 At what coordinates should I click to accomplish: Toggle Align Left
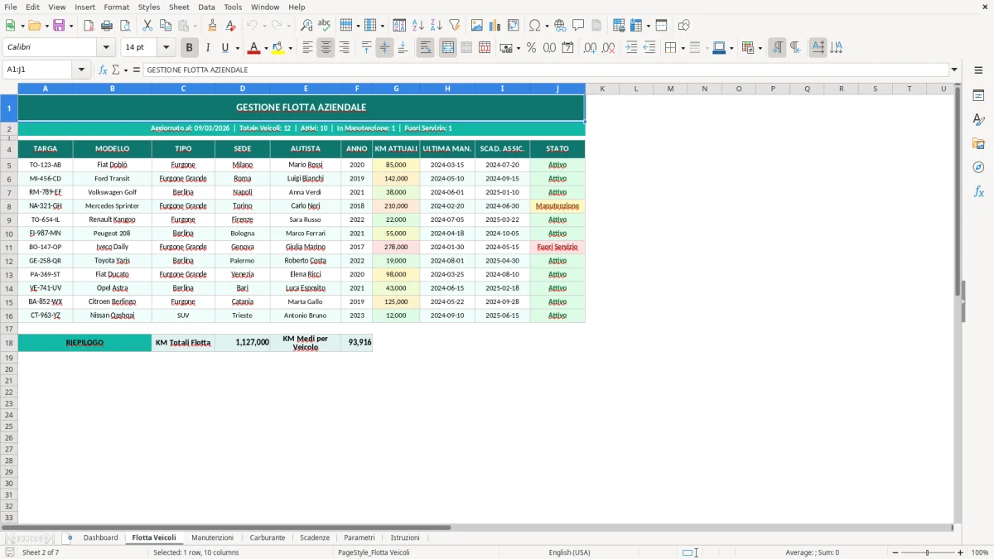tap(307, 48)
